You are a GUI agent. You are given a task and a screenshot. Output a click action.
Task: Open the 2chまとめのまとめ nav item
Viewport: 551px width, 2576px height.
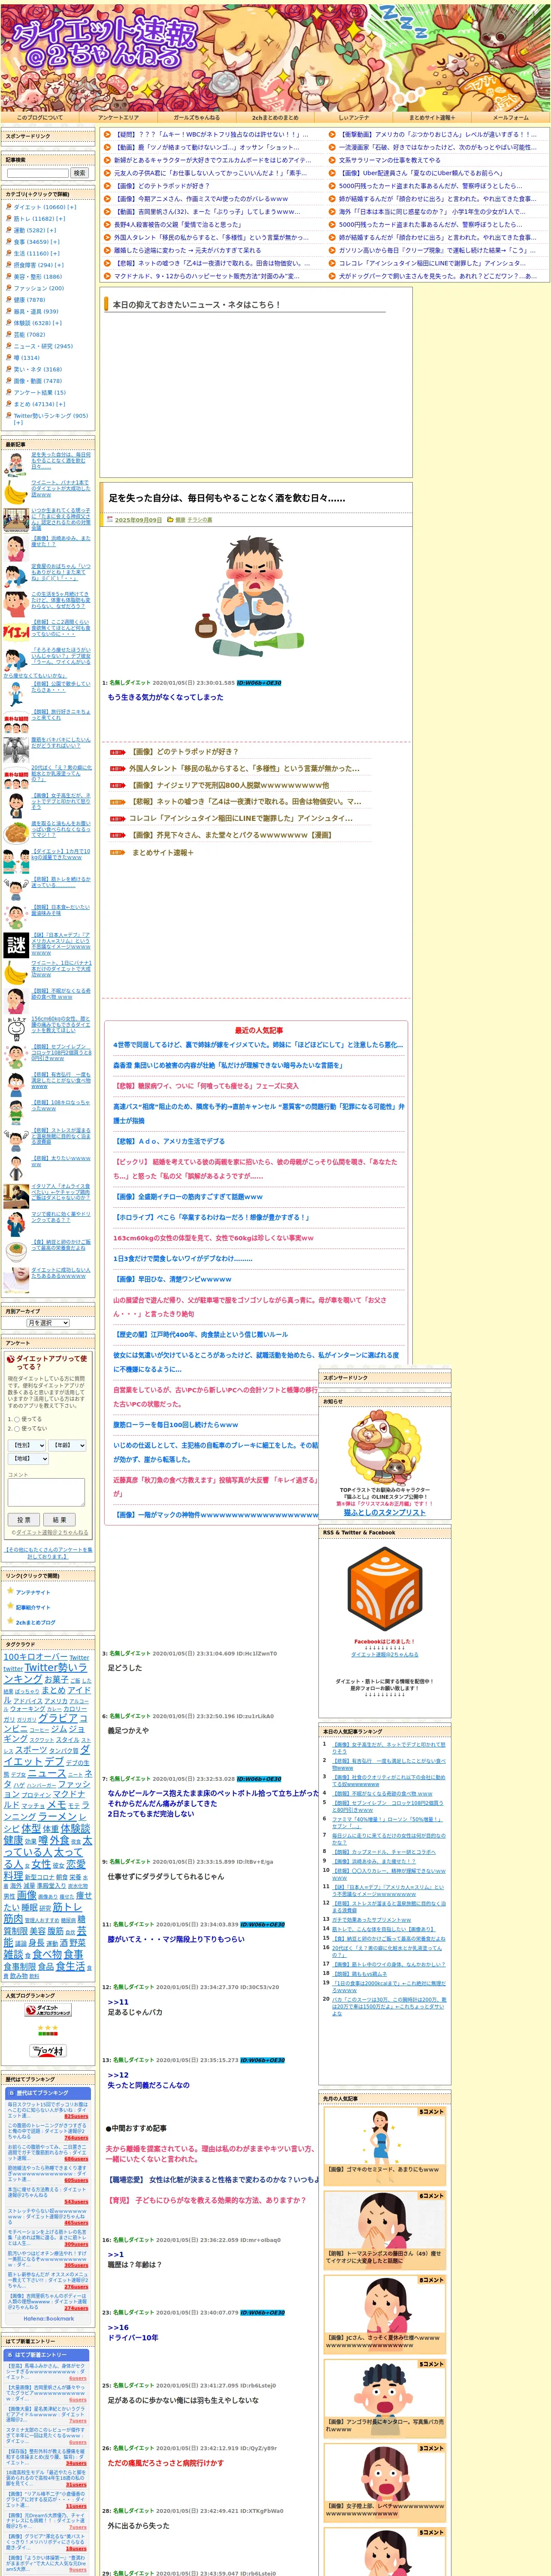point(275,117)
